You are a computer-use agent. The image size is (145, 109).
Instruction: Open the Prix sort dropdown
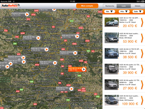(124, 12)
